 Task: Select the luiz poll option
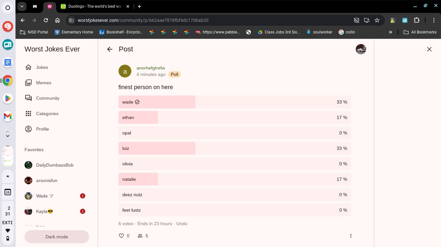234,148
